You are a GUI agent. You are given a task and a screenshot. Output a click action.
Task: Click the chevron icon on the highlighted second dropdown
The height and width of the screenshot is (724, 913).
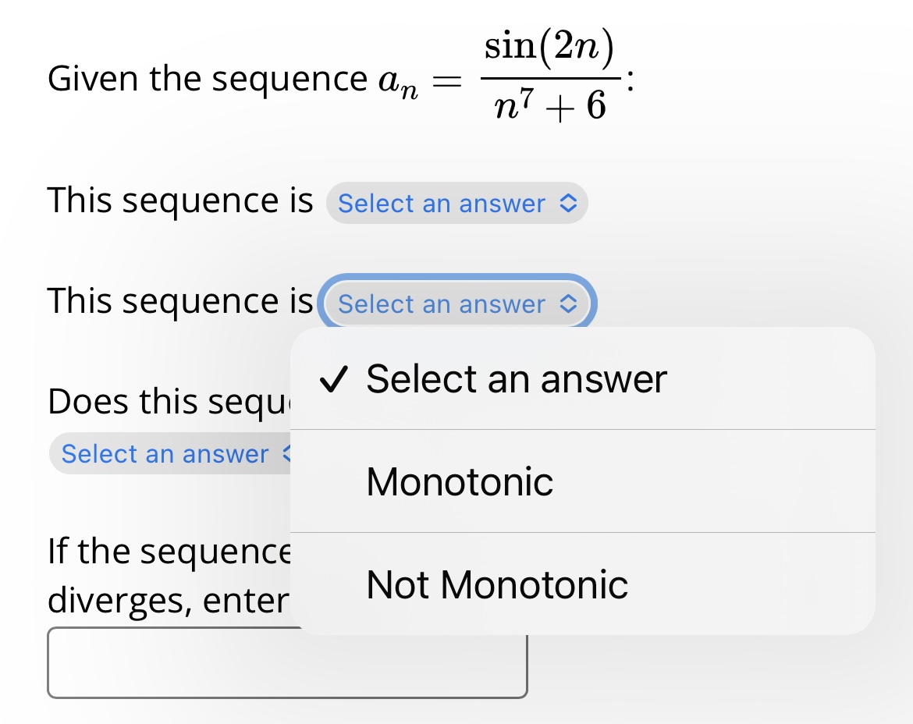tap(570, 304)
